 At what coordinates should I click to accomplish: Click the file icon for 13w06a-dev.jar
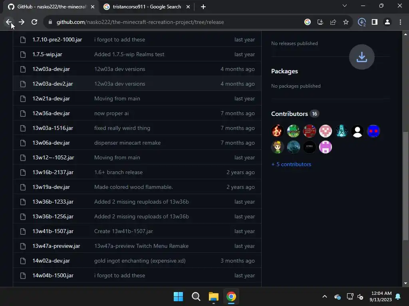23,143
